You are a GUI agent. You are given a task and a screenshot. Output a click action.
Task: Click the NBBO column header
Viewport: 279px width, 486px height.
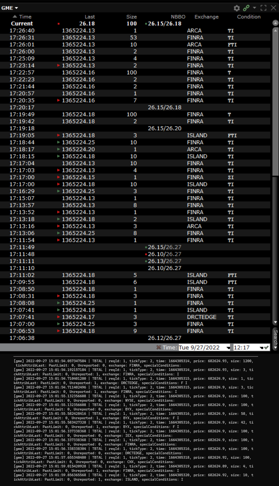click(x=178, y=17)
